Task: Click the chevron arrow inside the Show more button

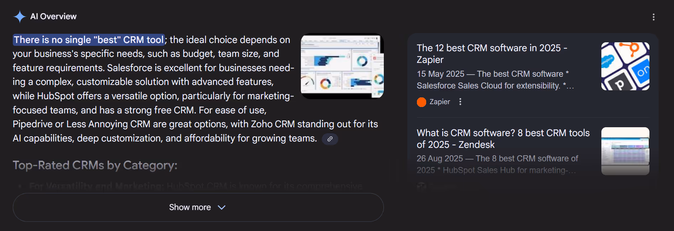Action: pyautogui.click(x=221, y=207)
